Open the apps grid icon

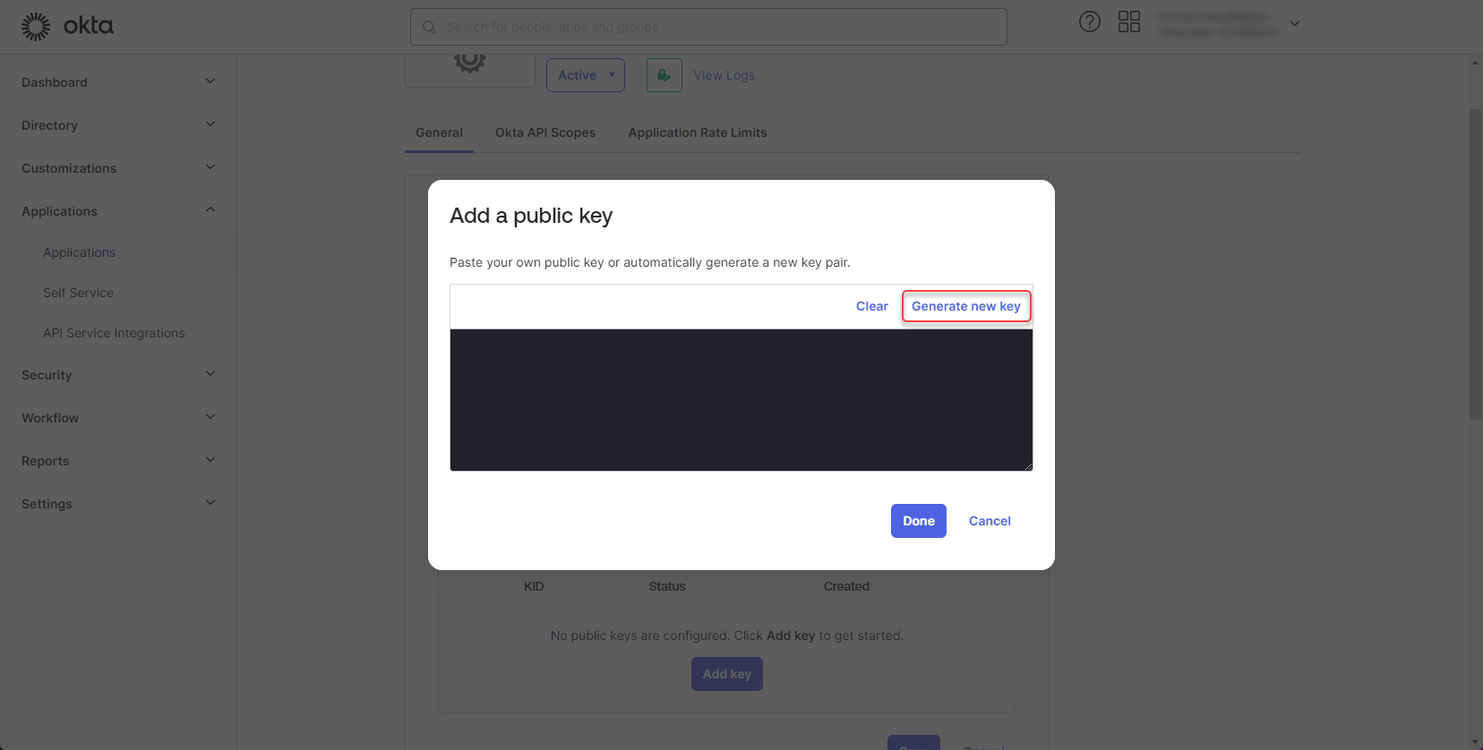pos(1128,22)
